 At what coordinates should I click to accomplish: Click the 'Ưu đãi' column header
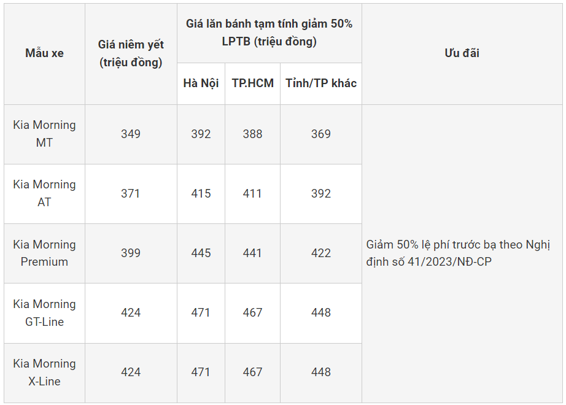point(462,53)
